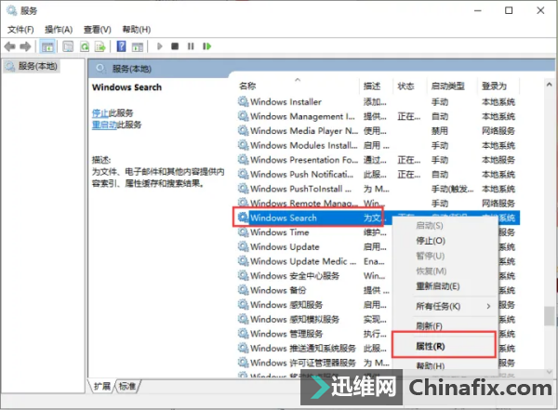Click the Windows Update gear icon
Viewport: 558px width, 410px height.
coord(243,246)
